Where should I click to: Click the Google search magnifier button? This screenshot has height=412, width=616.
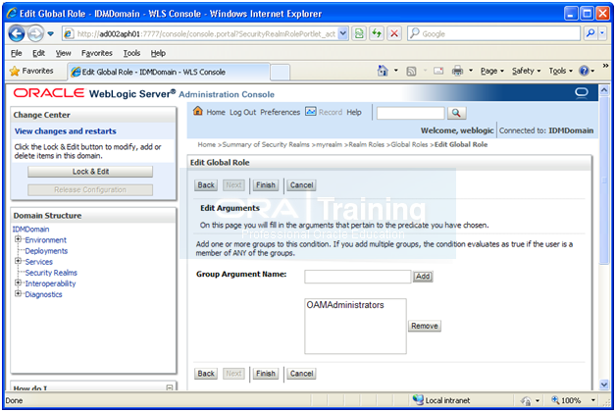tap(590, 33)
